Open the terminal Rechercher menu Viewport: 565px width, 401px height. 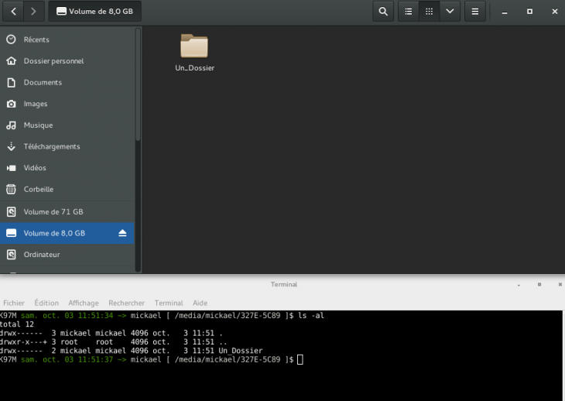126,303
